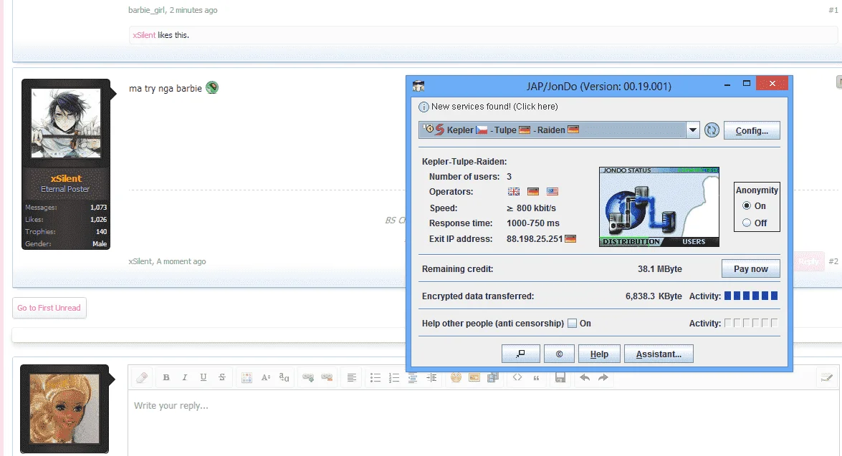Reload services with the JonDo refresh icon
842x456 pixels.
click(x=712, y=130)
